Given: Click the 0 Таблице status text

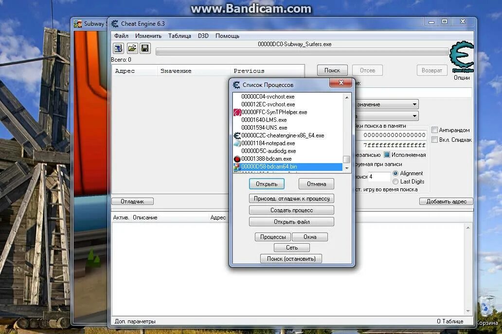Looking at the screenshot, I should point(450,321).
